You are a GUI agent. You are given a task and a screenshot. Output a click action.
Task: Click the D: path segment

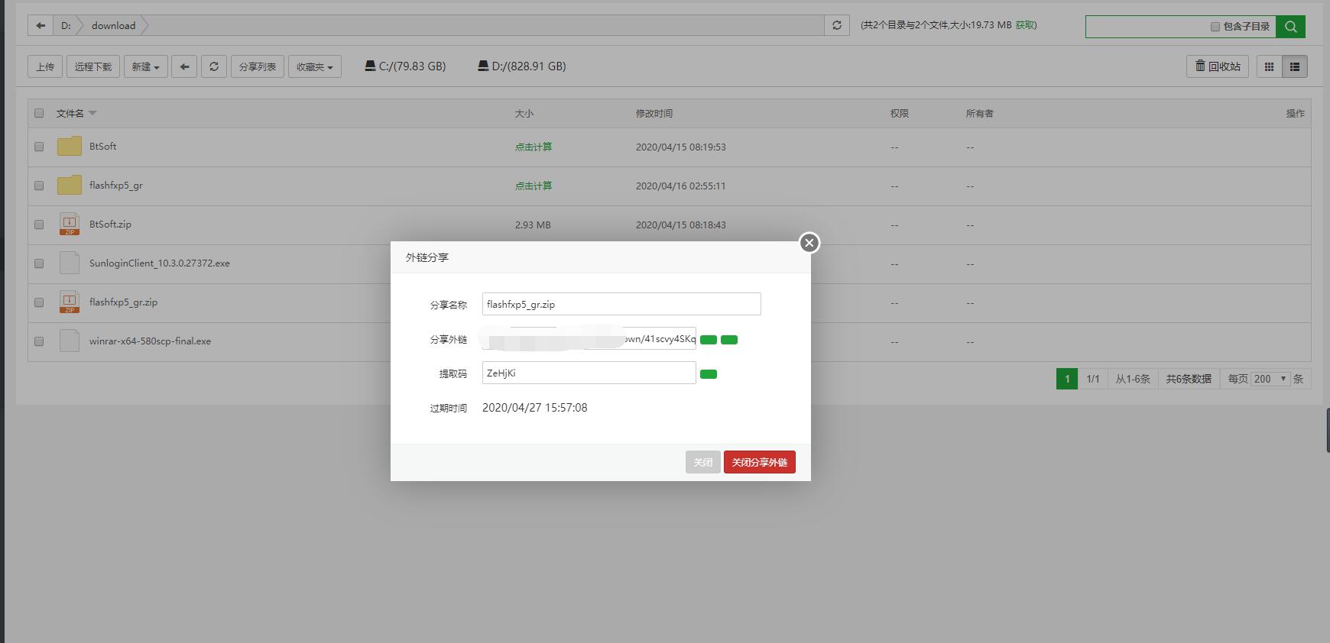66,25
